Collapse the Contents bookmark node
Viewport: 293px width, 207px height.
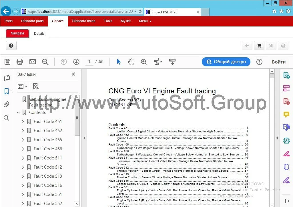[x=18, y=112]
